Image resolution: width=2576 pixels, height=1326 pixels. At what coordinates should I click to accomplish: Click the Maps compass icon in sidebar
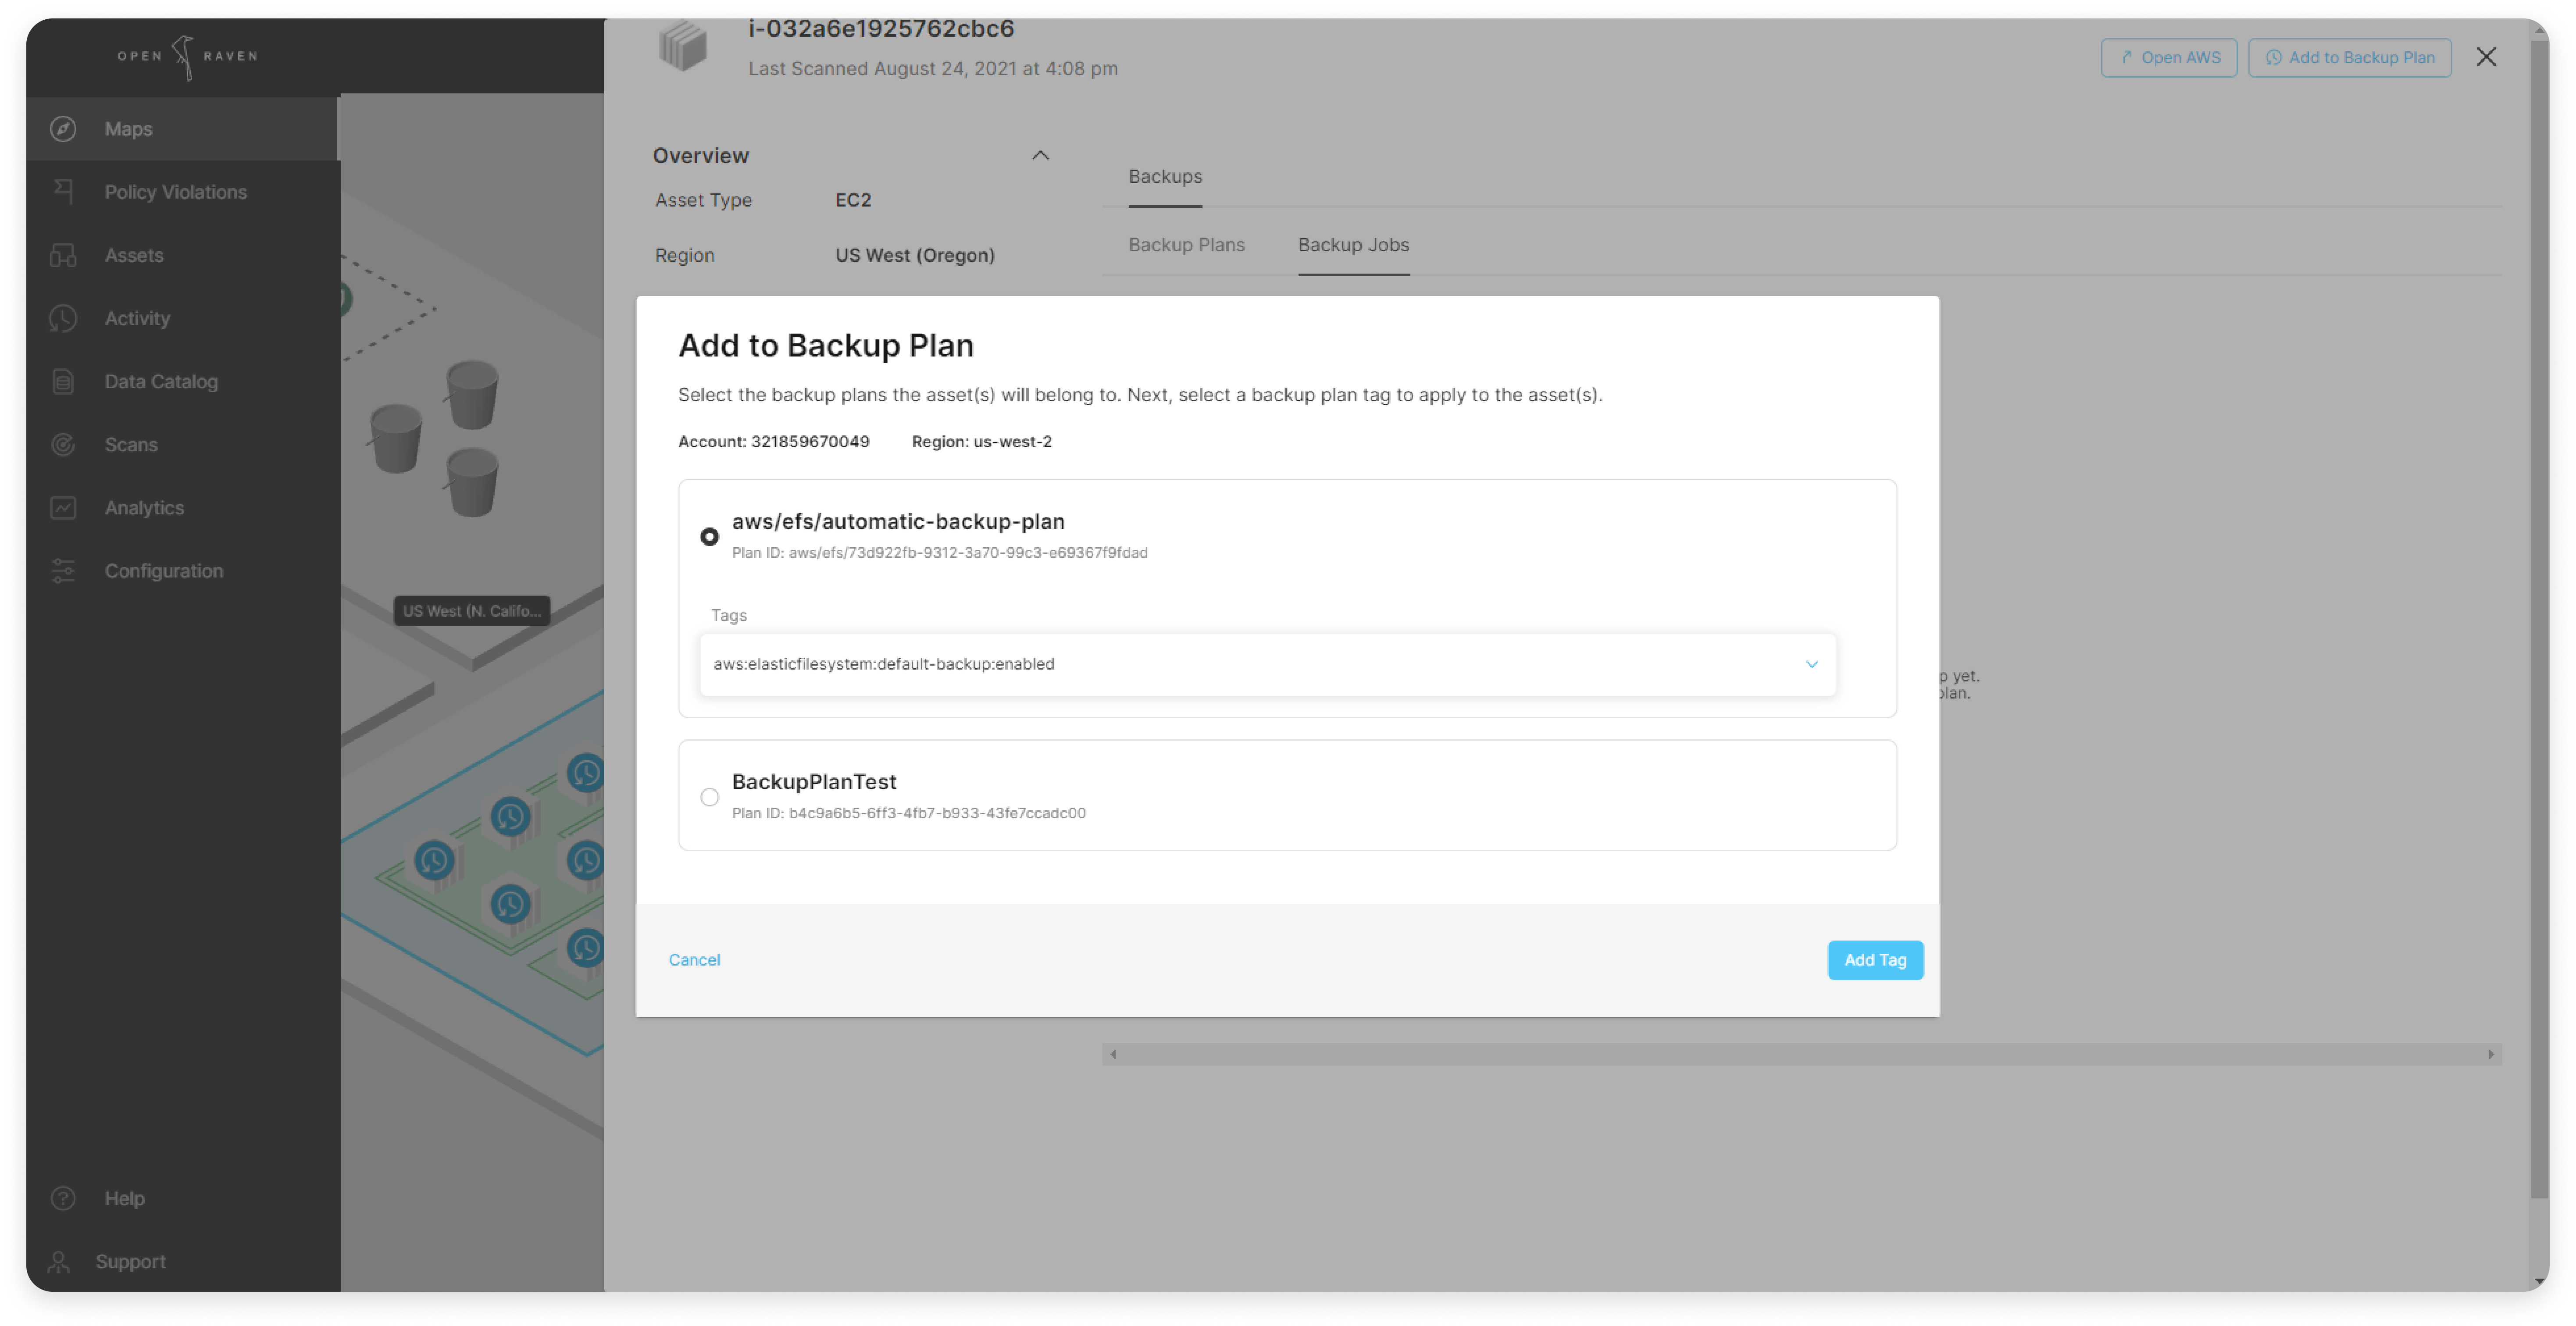pos(63,129)
